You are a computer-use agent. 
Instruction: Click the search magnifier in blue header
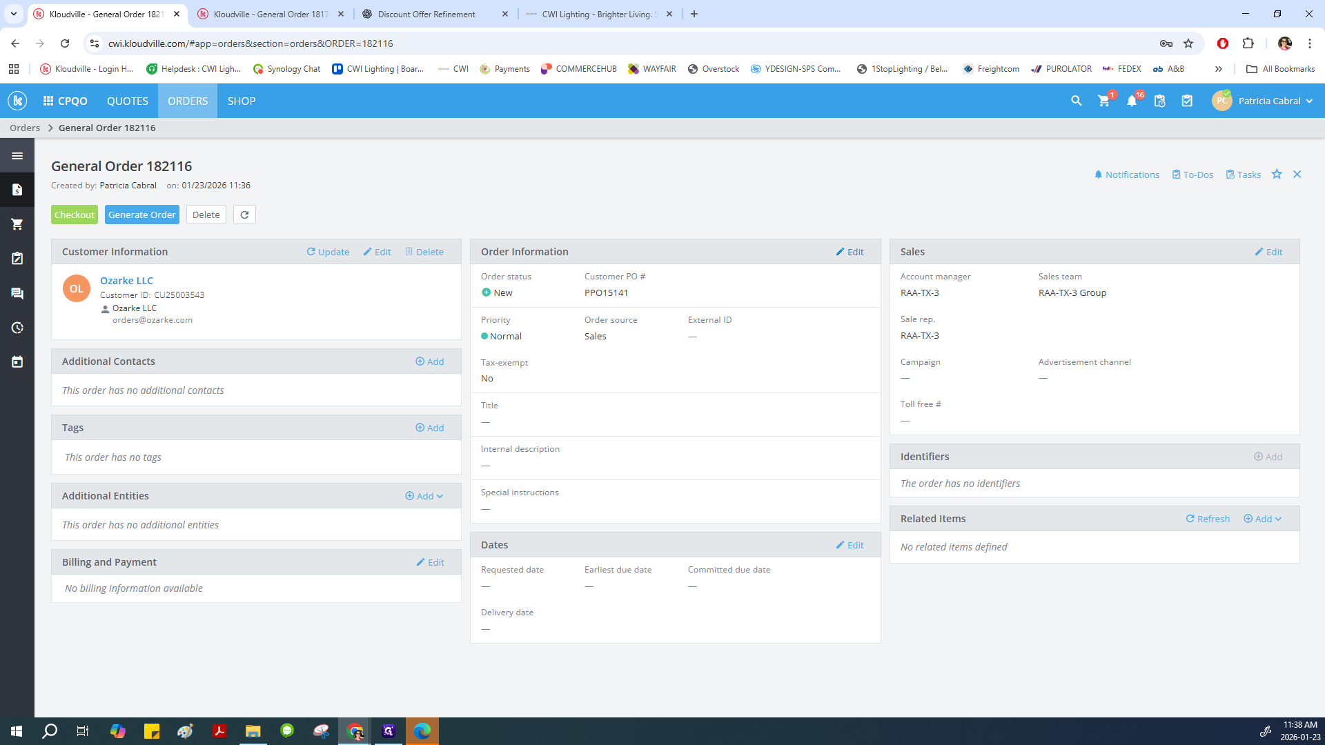pos(1076,101)
